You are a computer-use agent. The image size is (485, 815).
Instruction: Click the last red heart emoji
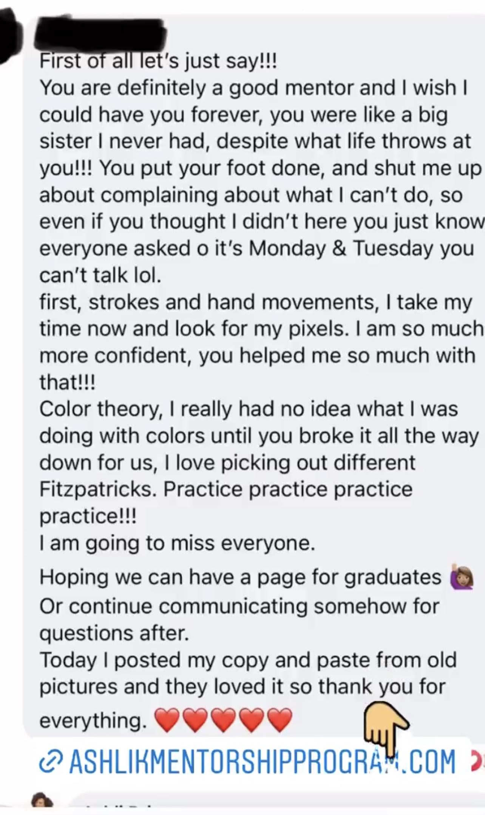click(280, 720)
